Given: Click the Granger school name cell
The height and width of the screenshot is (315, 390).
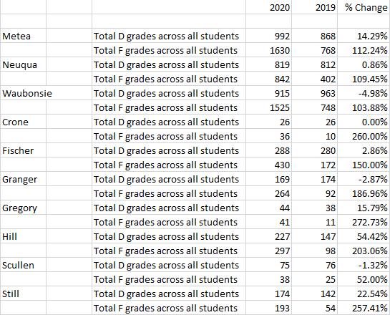Looking at the screenshot, I should coord(23,179).
